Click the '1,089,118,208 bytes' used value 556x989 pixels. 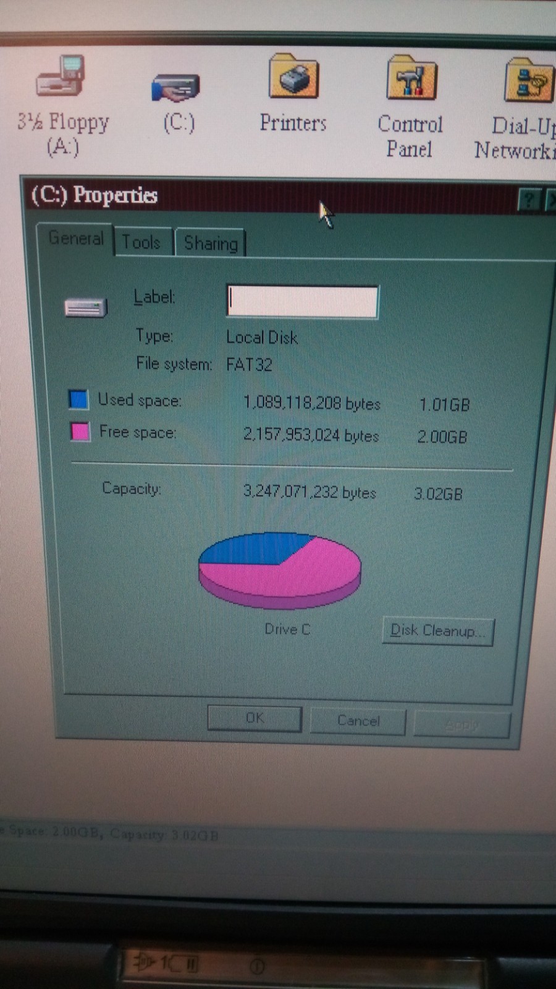click(312, 403)
